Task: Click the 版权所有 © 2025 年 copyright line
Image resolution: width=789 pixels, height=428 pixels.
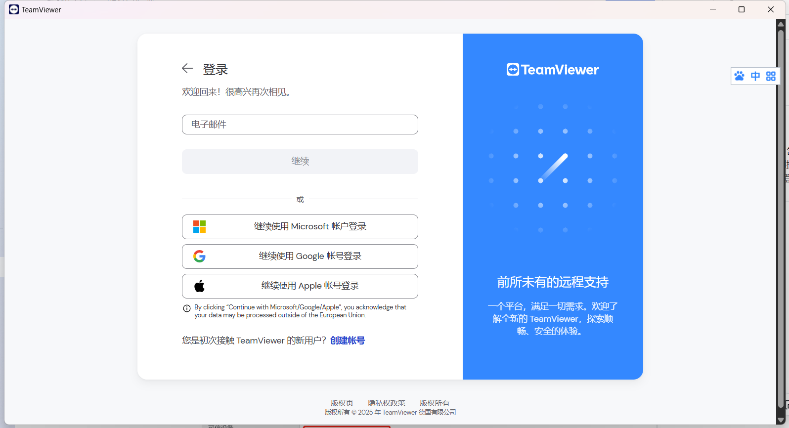Action: [391, 412]
